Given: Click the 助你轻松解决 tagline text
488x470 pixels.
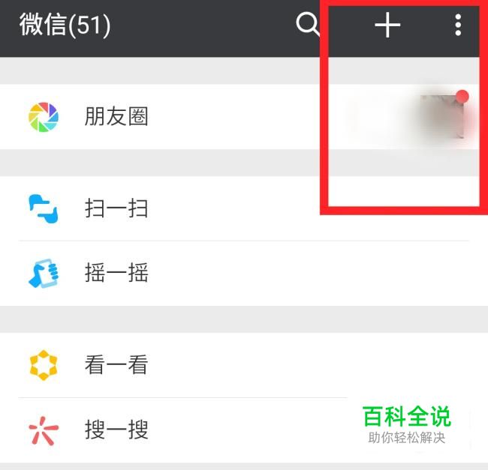Looking at the screenshot, I should point(407,438).
